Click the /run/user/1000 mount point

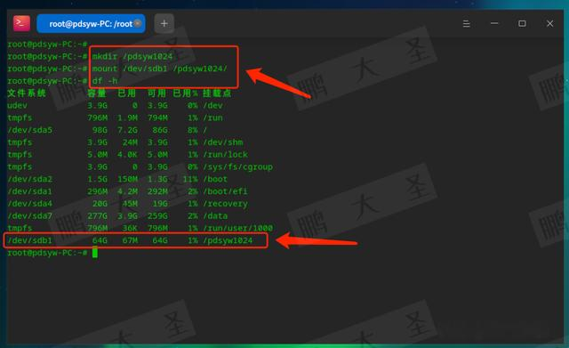(x=237, y=228)
